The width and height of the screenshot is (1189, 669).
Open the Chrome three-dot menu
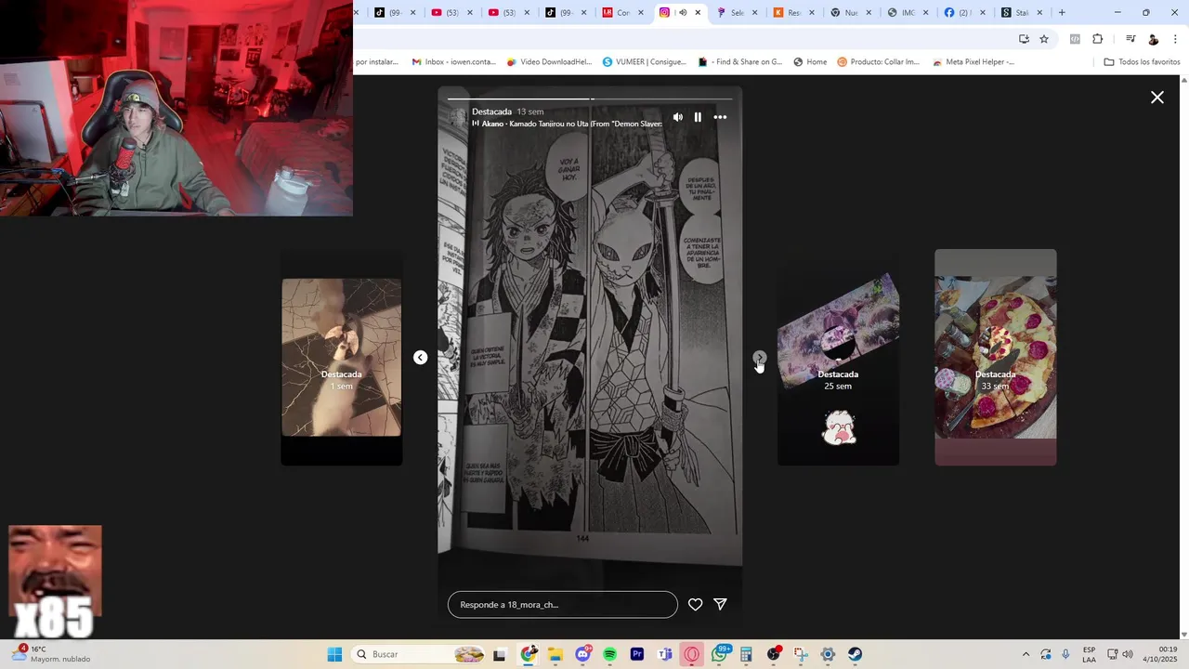(1175, 39)
